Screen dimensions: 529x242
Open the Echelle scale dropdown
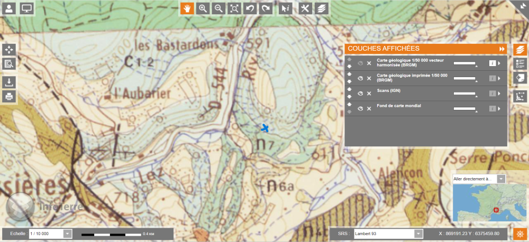[68, 234]
